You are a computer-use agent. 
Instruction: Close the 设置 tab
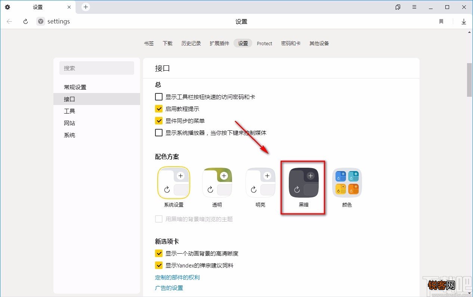(69, 7)
